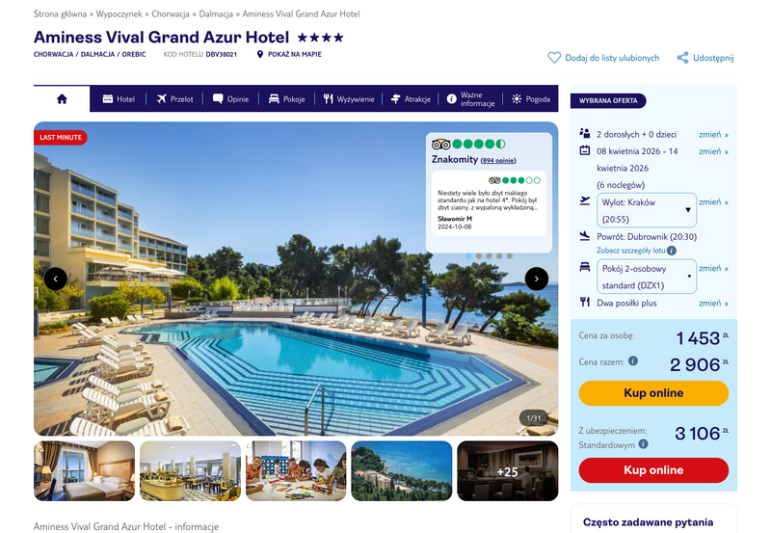Go to previous photo with left arrow
The height and width of the screenshot is (533, 771).
tap(56, 279)
